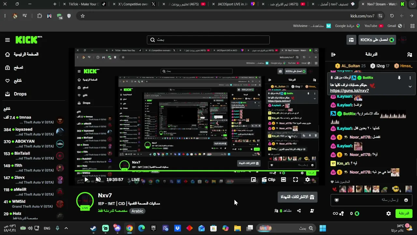Open the Chrome extensions puzzle icon

(39, 16)
